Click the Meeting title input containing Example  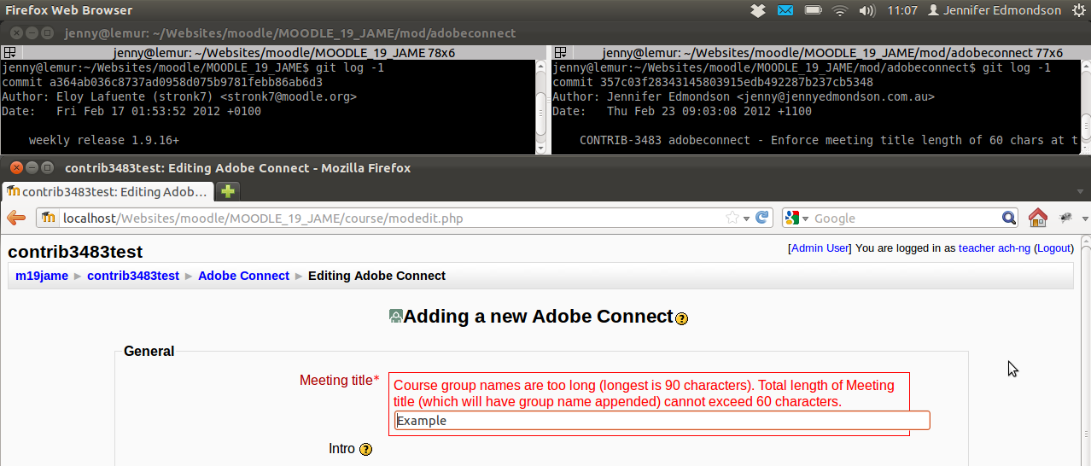tap(662, 421)
